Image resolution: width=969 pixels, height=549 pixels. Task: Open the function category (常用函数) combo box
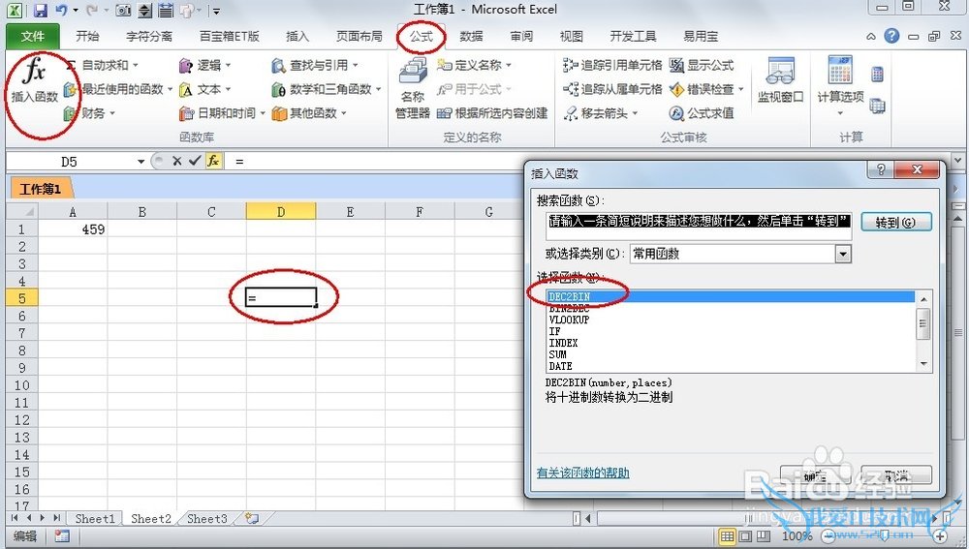740,253
